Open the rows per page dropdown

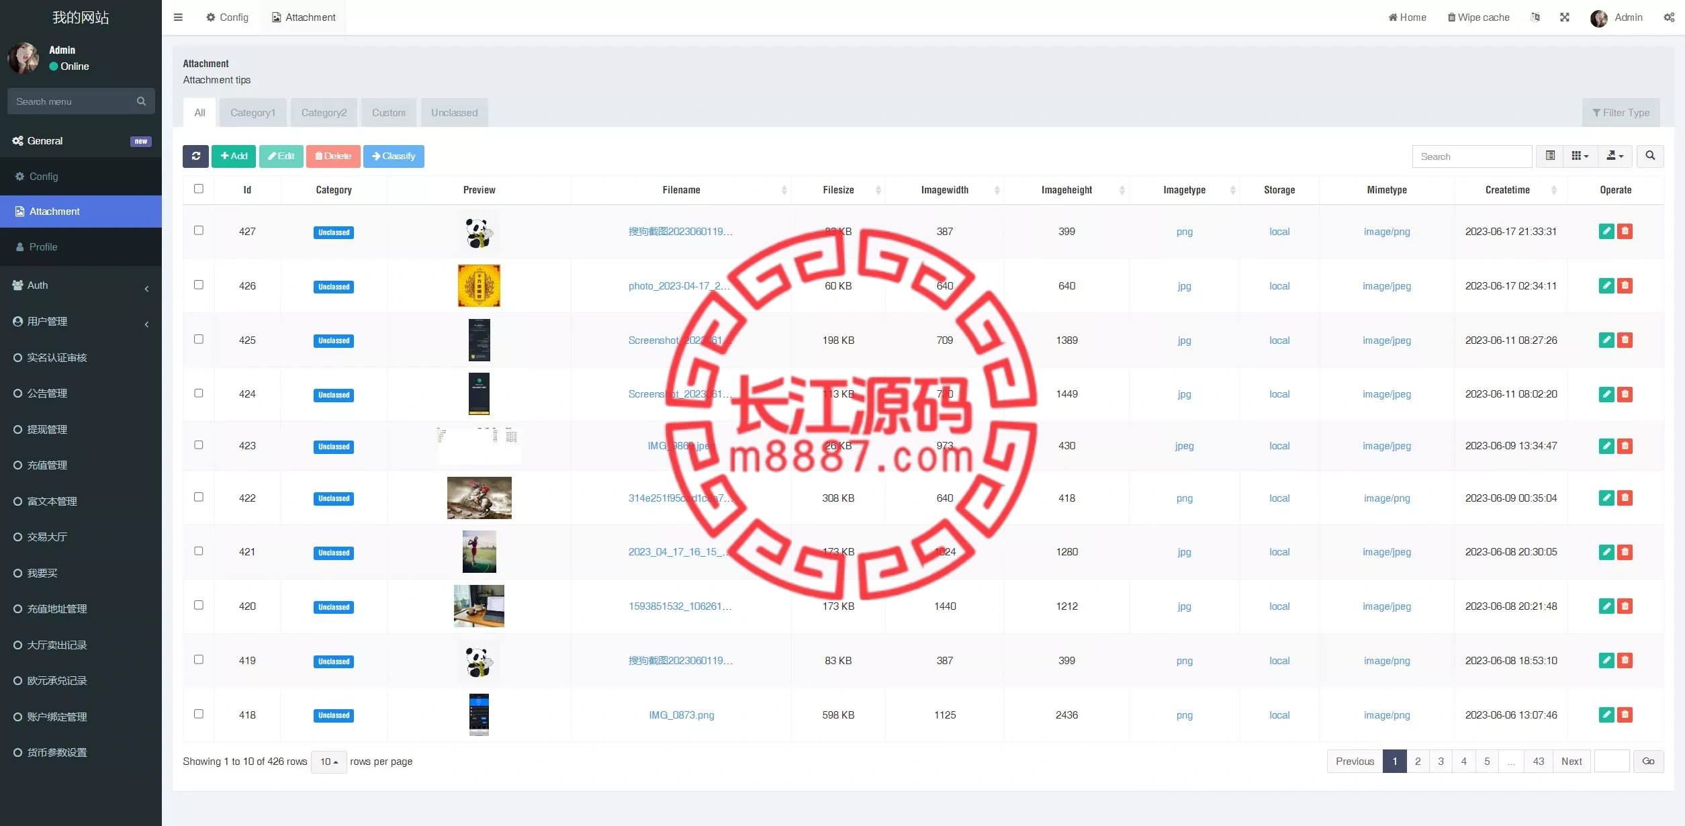[x=329, y=762]
